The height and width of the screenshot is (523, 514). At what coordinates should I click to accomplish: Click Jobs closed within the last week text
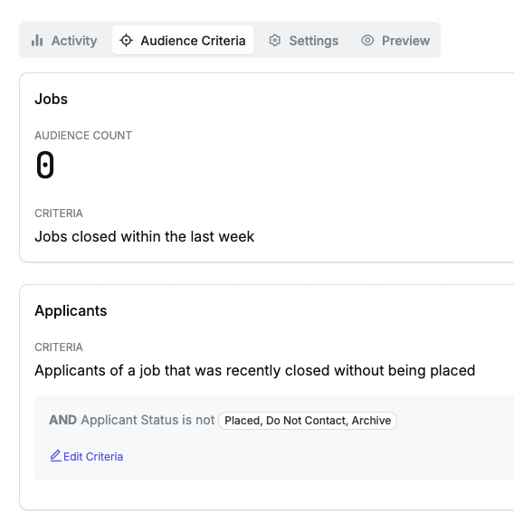[145, 236]
